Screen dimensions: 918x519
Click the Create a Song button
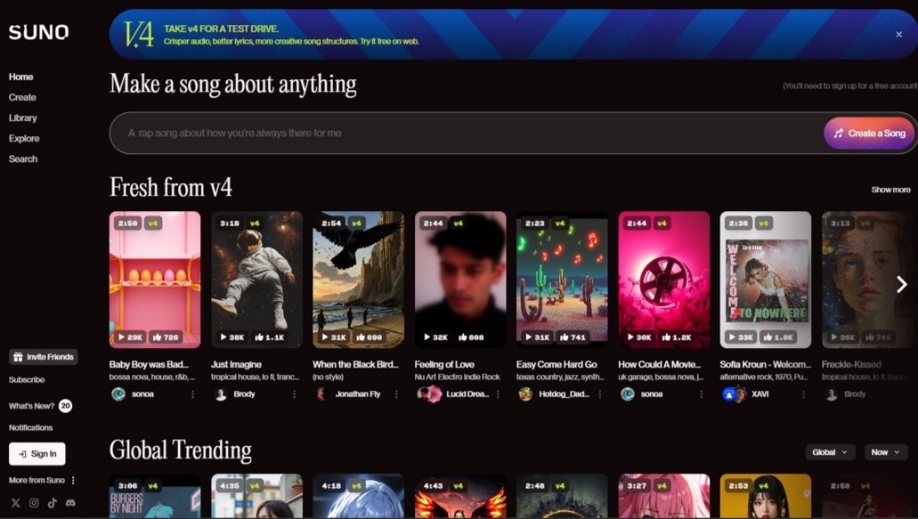coord(869,134)
